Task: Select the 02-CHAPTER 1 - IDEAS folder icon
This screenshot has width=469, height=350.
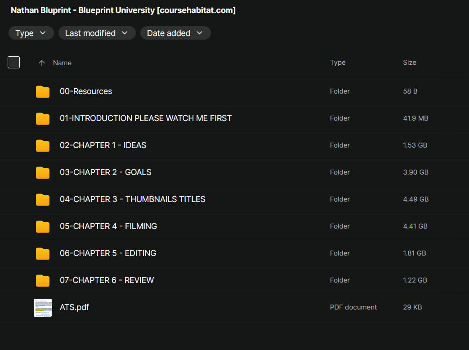Action: [x=42, y=145]
